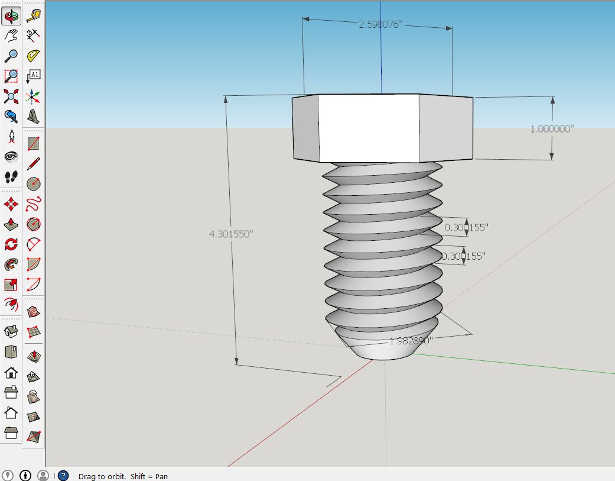The image size is (615, 481).
Task: Pick the Rotate tool
Action: click(x=11, y=243)
